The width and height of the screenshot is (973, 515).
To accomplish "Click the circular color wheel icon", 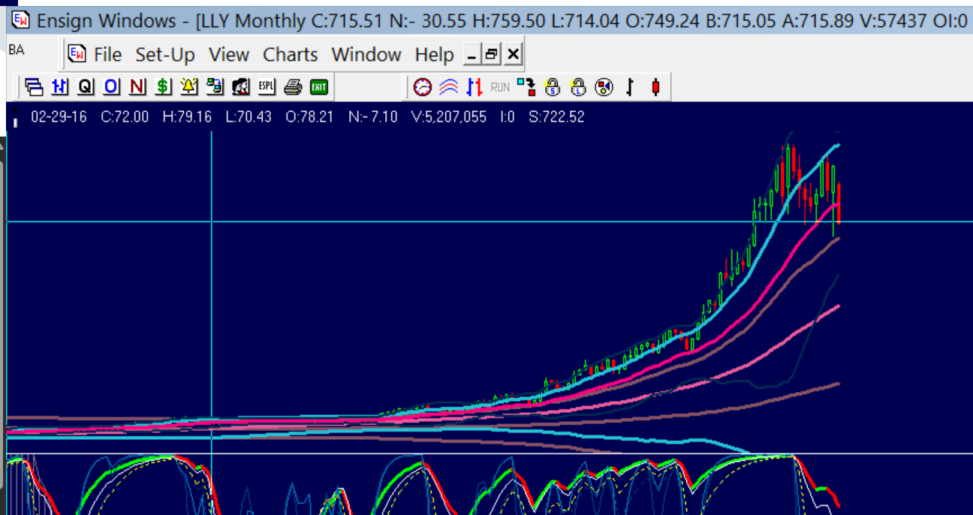I will (x=604, y=87).
